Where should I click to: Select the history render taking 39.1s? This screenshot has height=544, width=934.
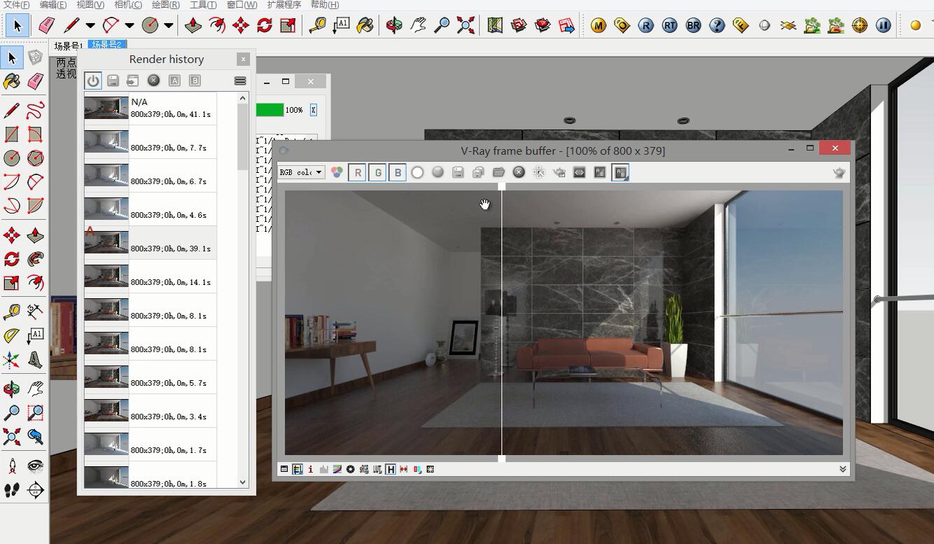[x=151, y=243]
